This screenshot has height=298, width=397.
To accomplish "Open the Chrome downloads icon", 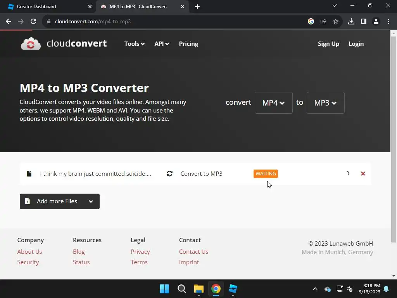I will 351,22.
